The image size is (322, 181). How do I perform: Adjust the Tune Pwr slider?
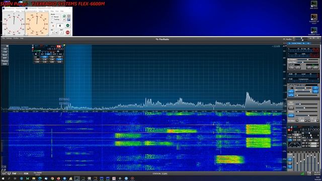[308, 62]
